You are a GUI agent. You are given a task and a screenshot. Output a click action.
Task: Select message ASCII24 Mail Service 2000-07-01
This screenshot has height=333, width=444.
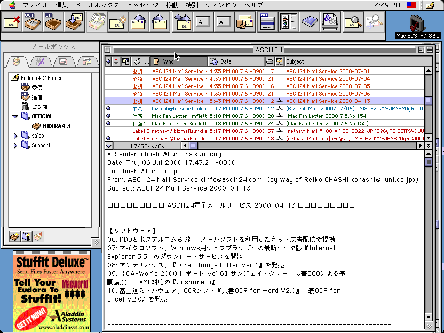coord(265,72)
